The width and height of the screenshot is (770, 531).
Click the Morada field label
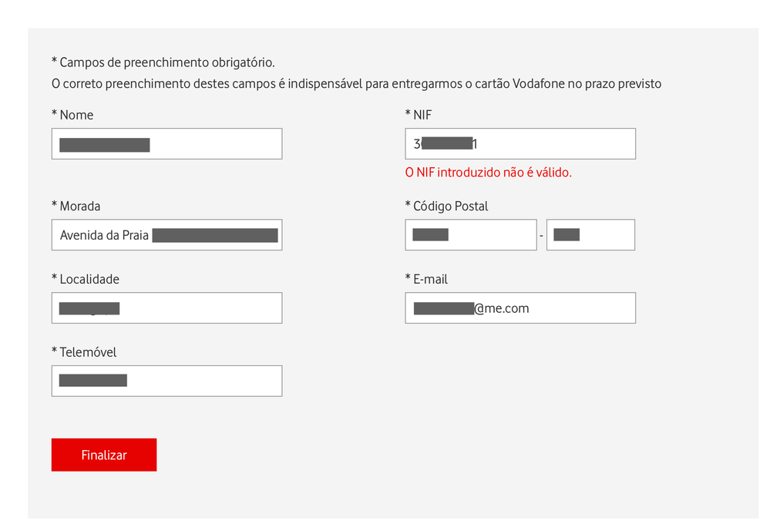click(76, 206)
